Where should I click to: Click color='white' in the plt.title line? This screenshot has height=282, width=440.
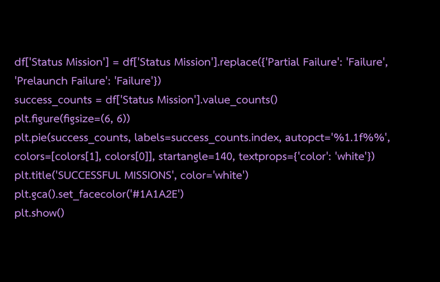point(213,175)
